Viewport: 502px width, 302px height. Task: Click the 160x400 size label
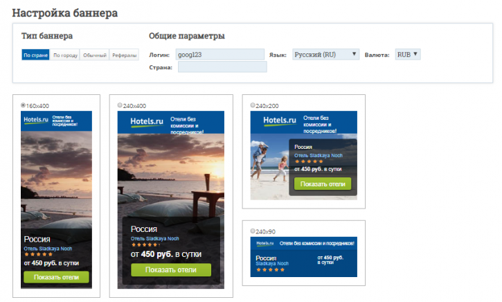tap(37, 106)
